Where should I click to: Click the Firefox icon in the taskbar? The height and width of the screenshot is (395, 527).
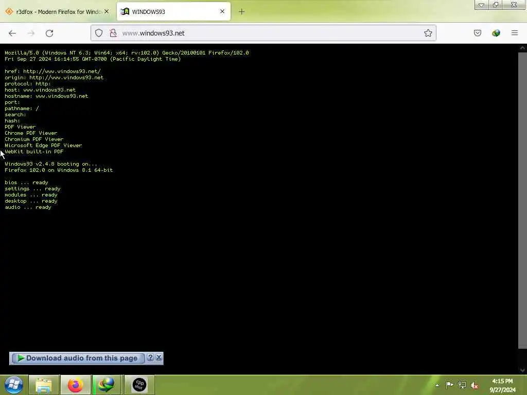(75, 385)
